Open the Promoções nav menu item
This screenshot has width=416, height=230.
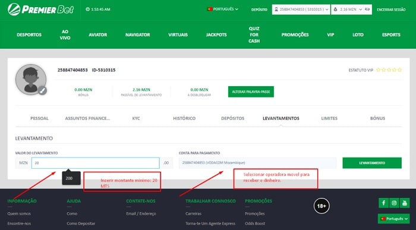(x=295, y=34)
